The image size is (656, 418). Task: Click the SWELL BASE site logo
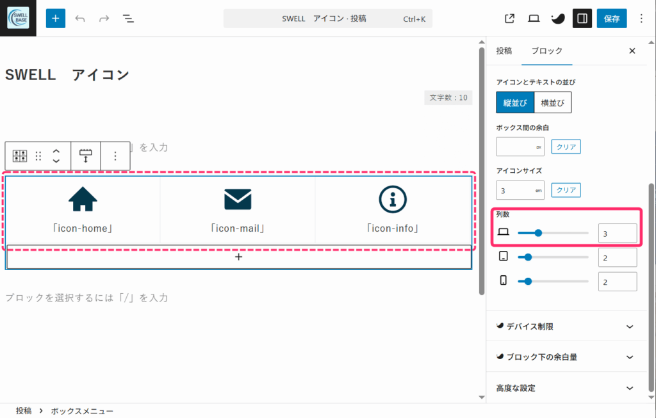pyautogui.click(x=18, y=18)
